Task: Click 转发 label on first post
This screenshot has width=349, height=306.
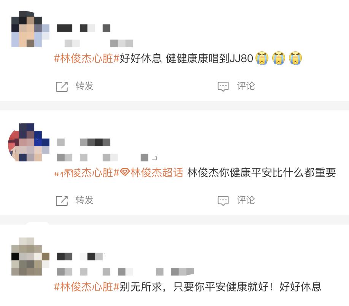Action: pos(84,86)
